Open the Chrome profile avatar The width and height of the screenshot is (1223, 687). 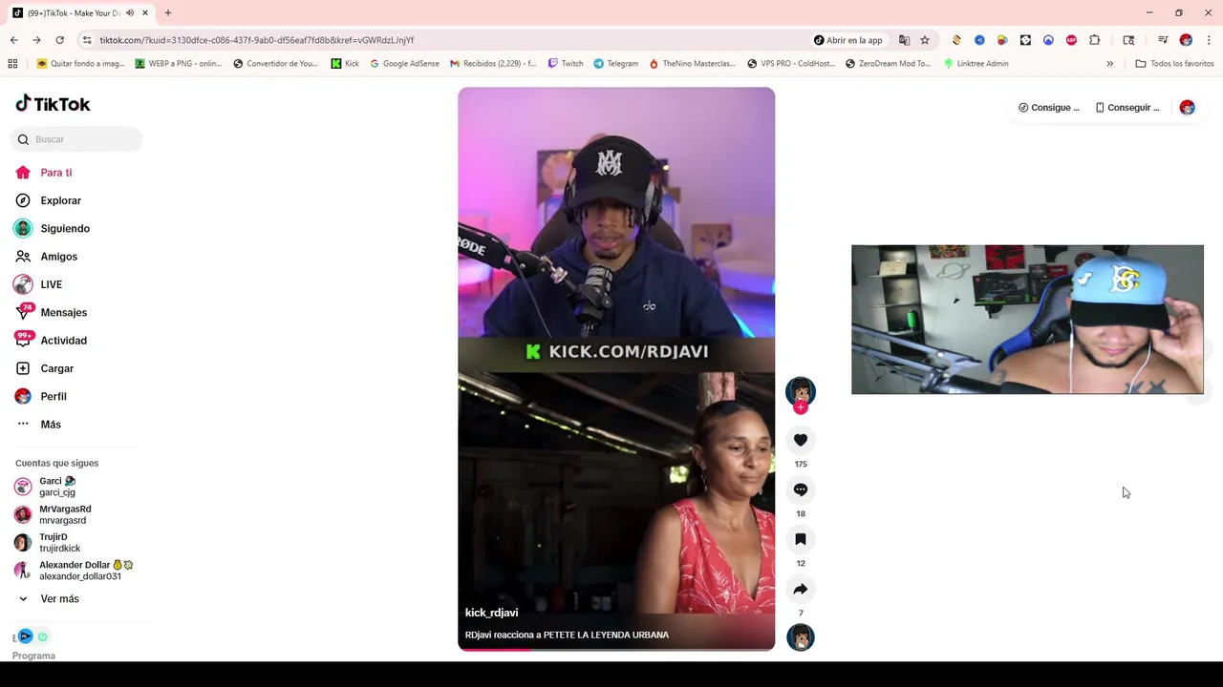(1186, 40)
